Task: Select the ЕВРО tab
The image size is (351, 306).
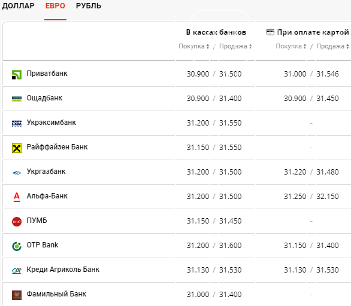Action: 55,6
